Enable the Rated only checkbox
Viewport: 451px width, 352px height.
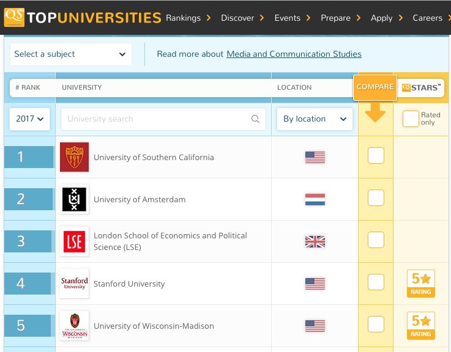click(411, 119)
